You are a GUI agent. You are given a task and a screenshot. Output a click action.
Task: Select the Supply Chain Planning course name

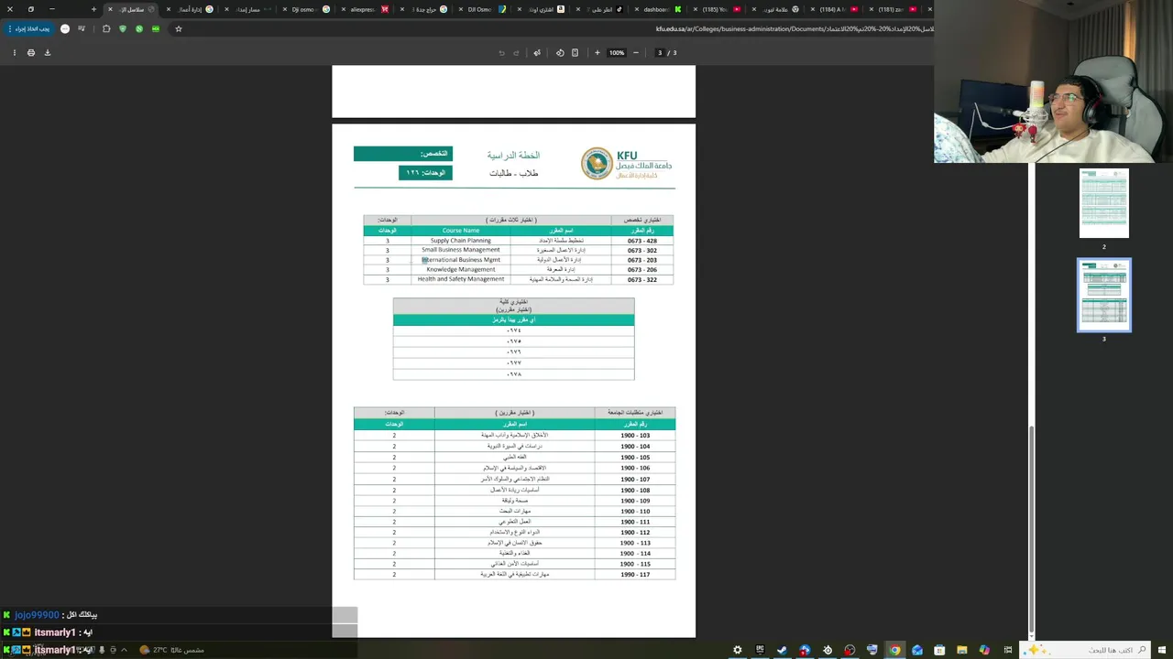(x=461, y=241)
